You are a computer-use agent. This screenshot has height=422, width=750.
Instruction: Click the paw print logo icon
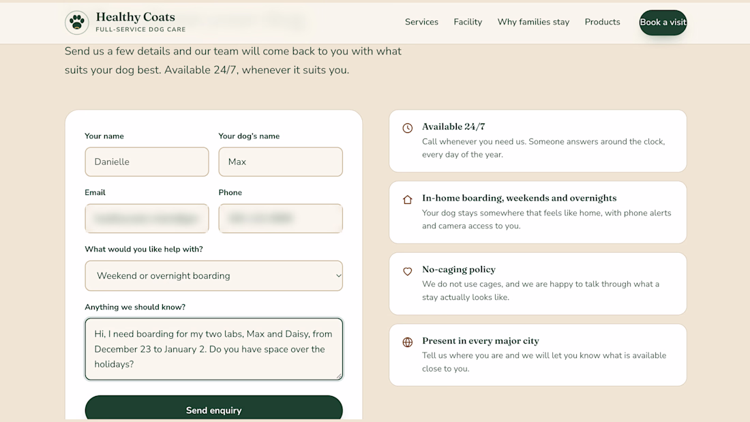77,22
